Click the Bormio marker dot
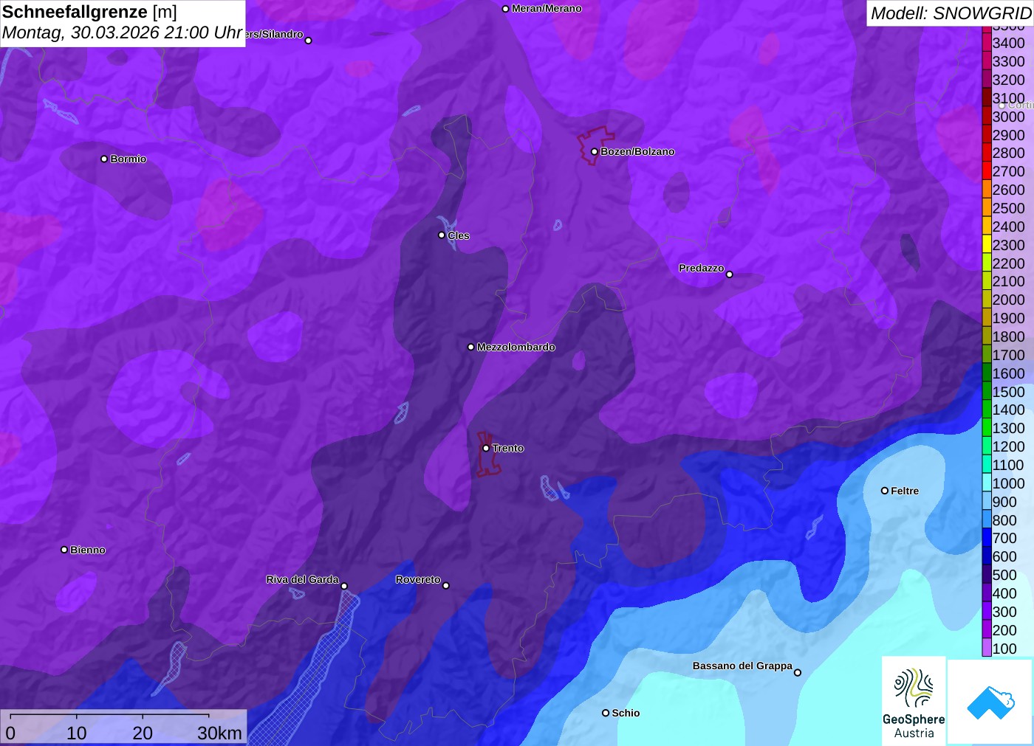This screenshot has height=746, width=1034. click(x=104, y=159)
